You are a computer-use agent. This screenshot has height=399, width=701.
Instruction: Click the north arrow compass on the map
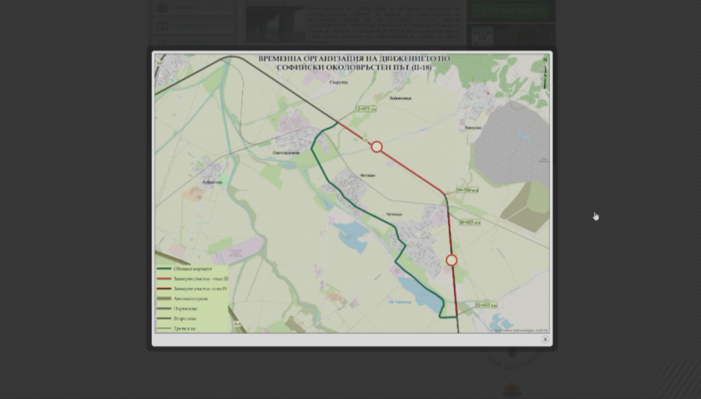pyautogui.click(x=545, y=72)
